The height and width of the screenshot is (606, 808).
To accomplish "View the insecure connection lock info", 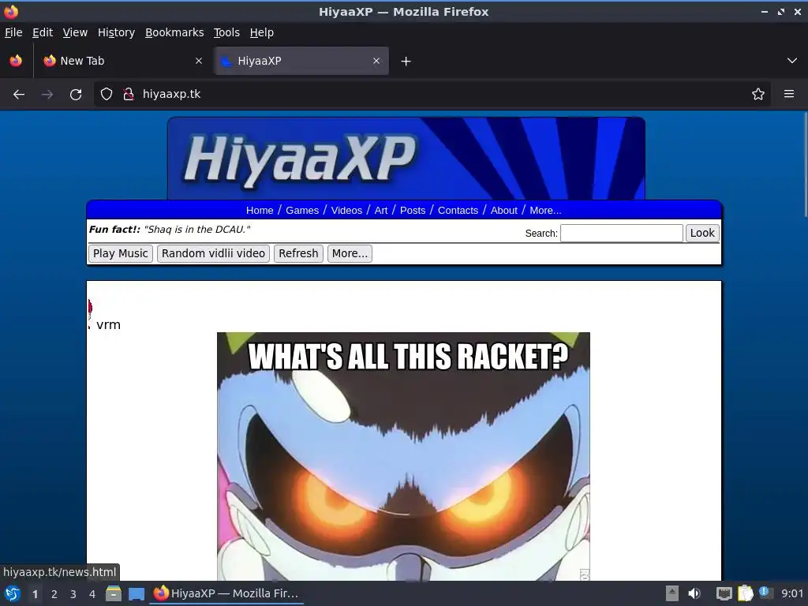I will pos(129,94).
